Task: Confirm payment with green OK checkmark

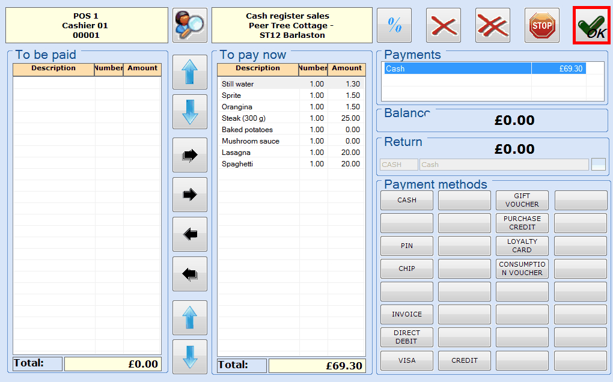Action: click(591, 26)
